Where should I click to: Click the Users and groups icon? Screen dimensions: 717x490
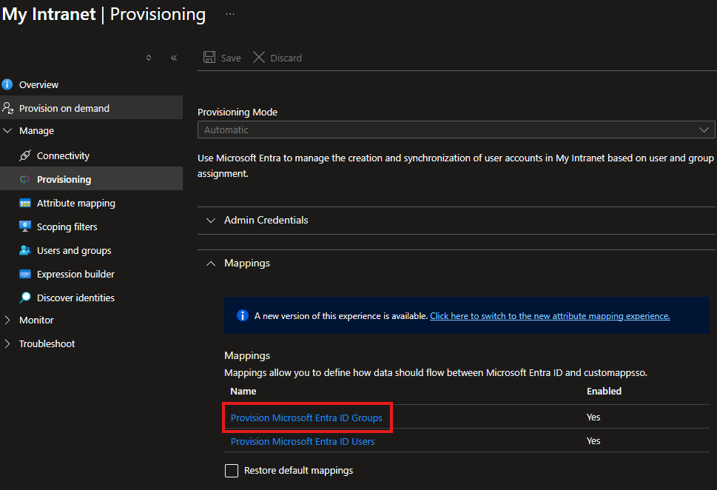click(x=25, y=250)
